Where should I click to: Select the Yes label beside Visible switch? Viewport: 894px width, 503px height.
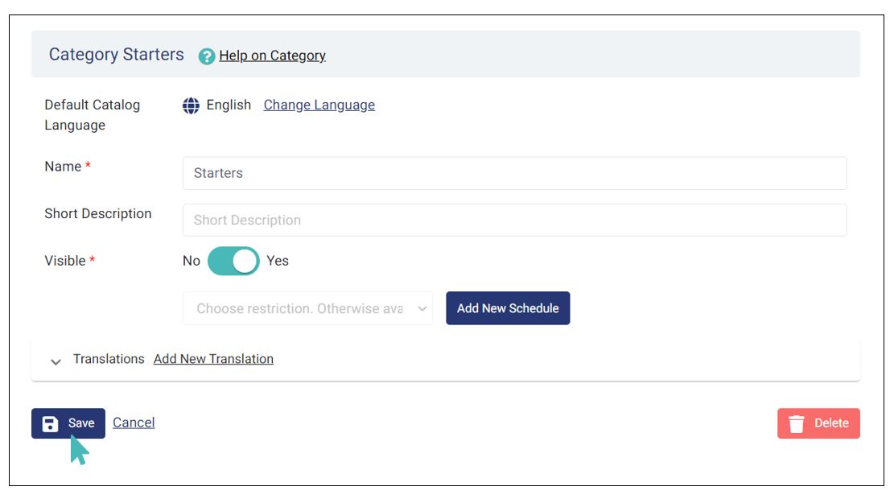pyautogui.click(x=278, y=262)
